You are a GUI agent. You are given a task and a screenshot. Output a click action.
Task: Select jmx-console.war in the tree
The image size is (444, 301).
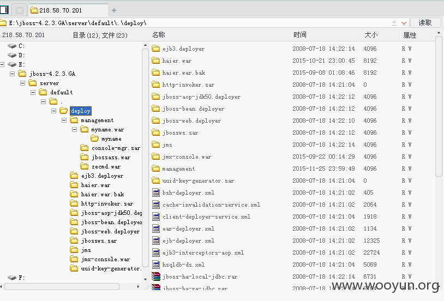105,259
